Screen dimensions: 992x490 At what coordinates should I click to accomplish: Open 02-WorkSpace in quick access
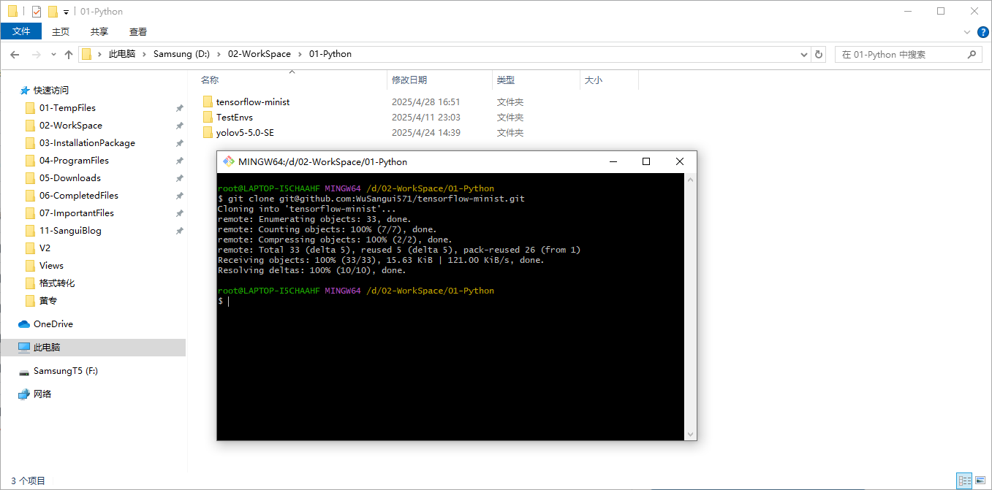(x=71, y=126)
